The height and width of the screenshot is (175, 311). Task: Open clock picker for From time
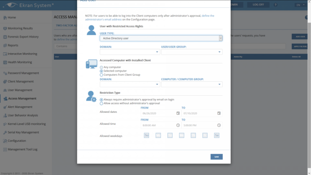pos(178,125)
